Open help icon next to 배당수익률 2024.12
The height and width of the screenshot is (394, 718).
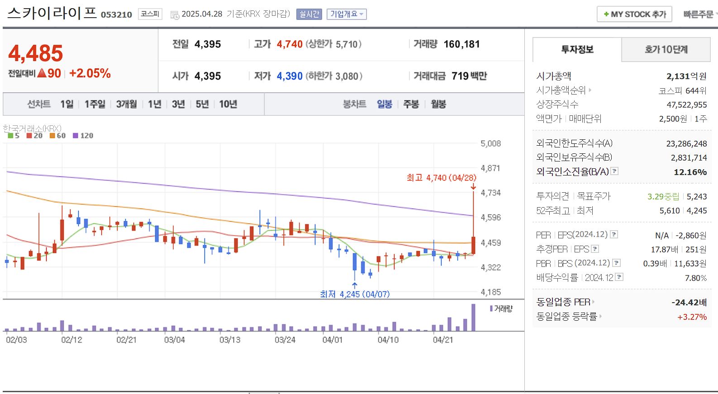[619, 277]
